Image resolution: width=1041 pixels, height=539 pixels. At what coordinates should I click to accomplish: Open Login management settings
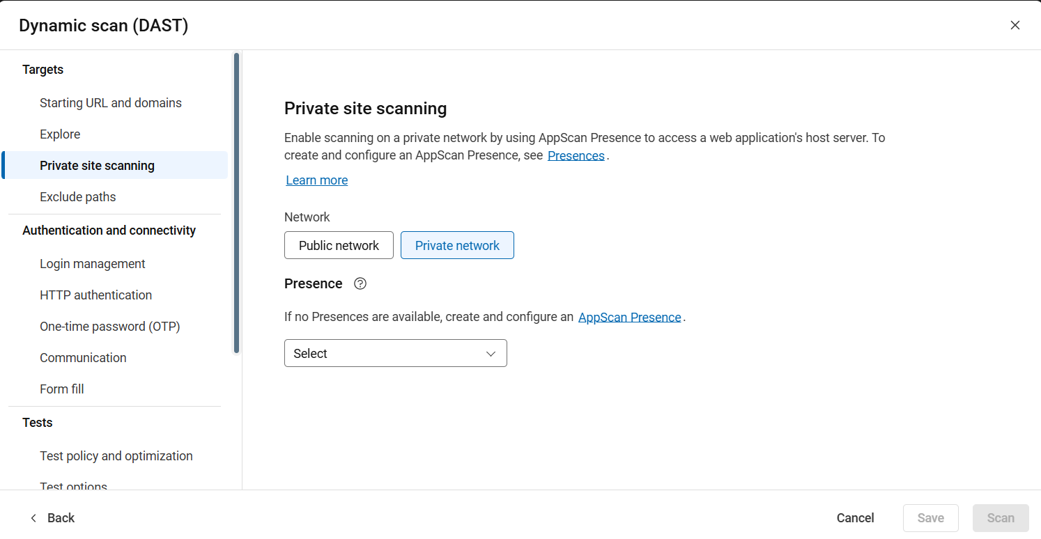(93, 264)
